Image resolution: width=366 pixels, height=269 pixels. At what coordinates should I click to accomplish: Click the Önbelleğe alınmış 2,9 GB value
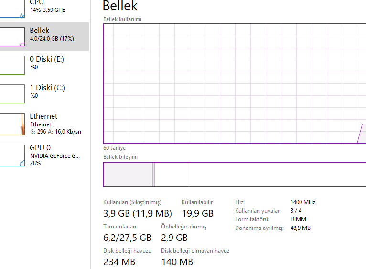tap(174, 238)
